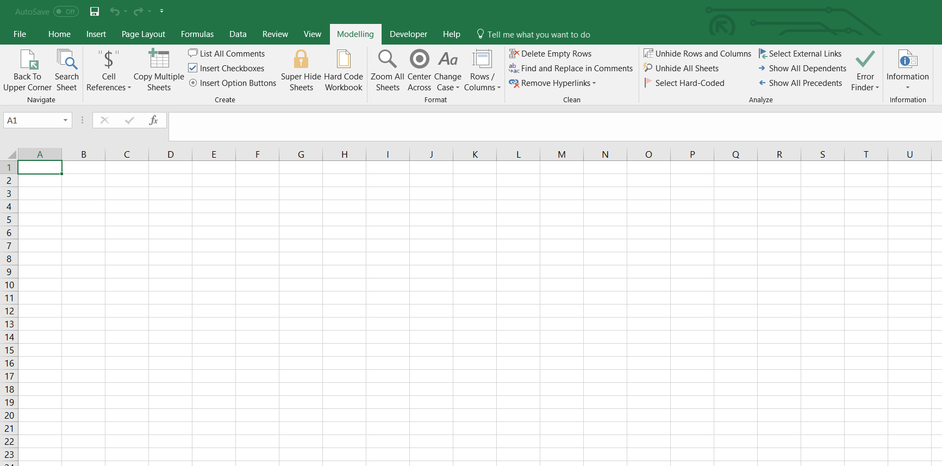This screenshot has height=466, width=942.
Task: Open the File tab
Action: pos(20,34)
